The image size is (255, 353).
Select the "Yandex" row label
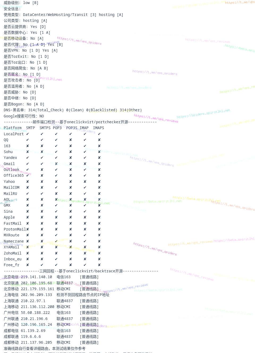[x=10, y=158]
